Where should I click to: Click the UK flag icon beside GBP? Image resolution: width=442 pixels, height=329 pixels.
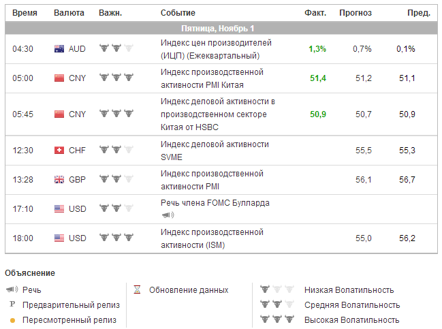tap(59, 180)
